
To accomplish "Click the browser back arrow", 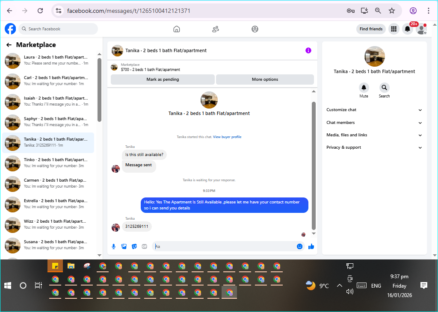I will (9, 11).
